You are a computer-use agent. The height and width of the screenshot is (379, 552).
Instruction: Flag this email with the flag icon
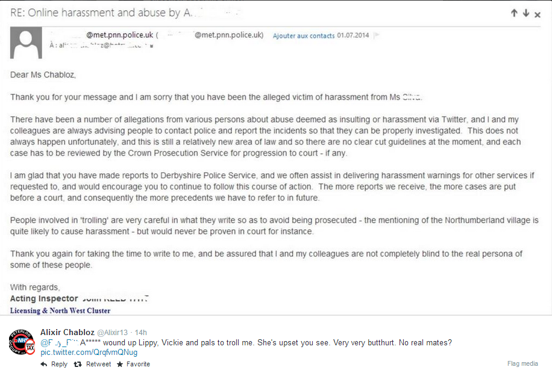(376, 35)
